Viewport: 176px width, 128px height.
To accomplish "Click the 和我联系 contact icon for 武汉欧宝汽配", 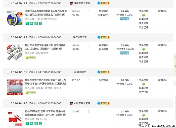I will pos(105,37).
